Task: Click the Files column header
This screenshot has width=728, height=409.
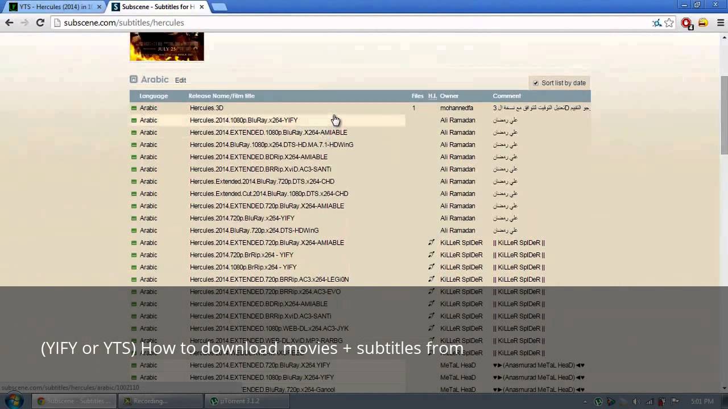Action: [417, 96]
